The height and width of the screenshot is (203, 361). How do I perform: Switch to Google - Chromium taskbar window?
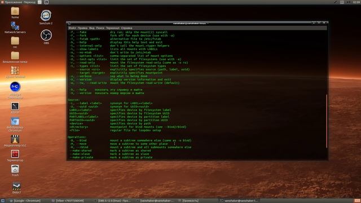(x=25, y=201)
